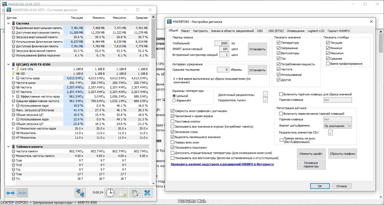Click the expand columns blue arrows icon
This screenshot has height=205, width=384.
pyautogui.click(x=11, y=193)
